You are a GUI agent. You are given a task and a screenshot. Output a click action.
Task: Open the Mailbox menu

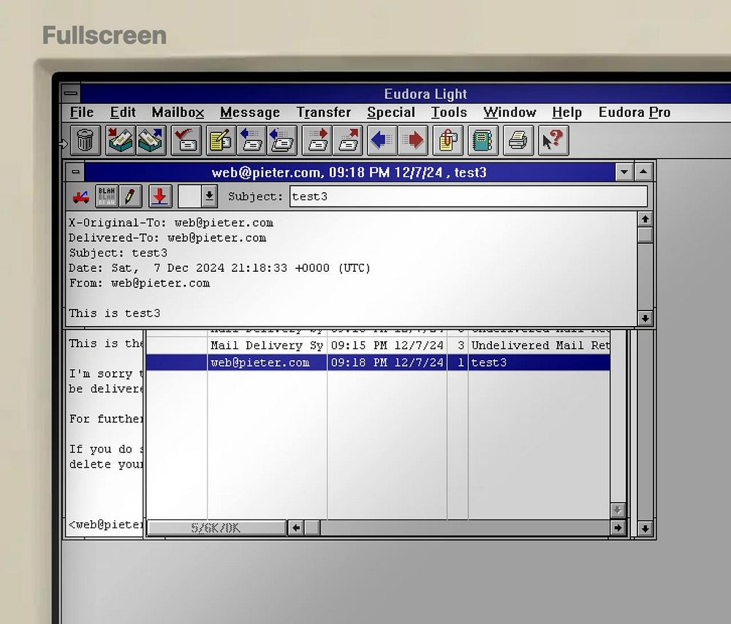click(x=178, y=113)
